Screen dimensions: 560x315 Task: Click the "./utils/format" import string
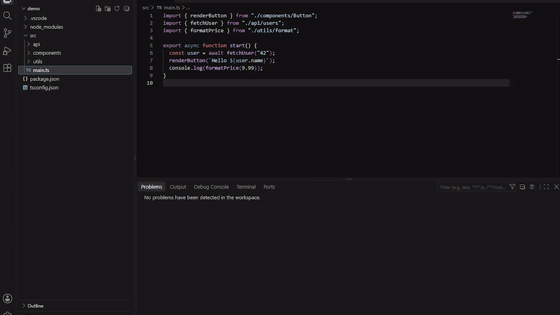272,31
